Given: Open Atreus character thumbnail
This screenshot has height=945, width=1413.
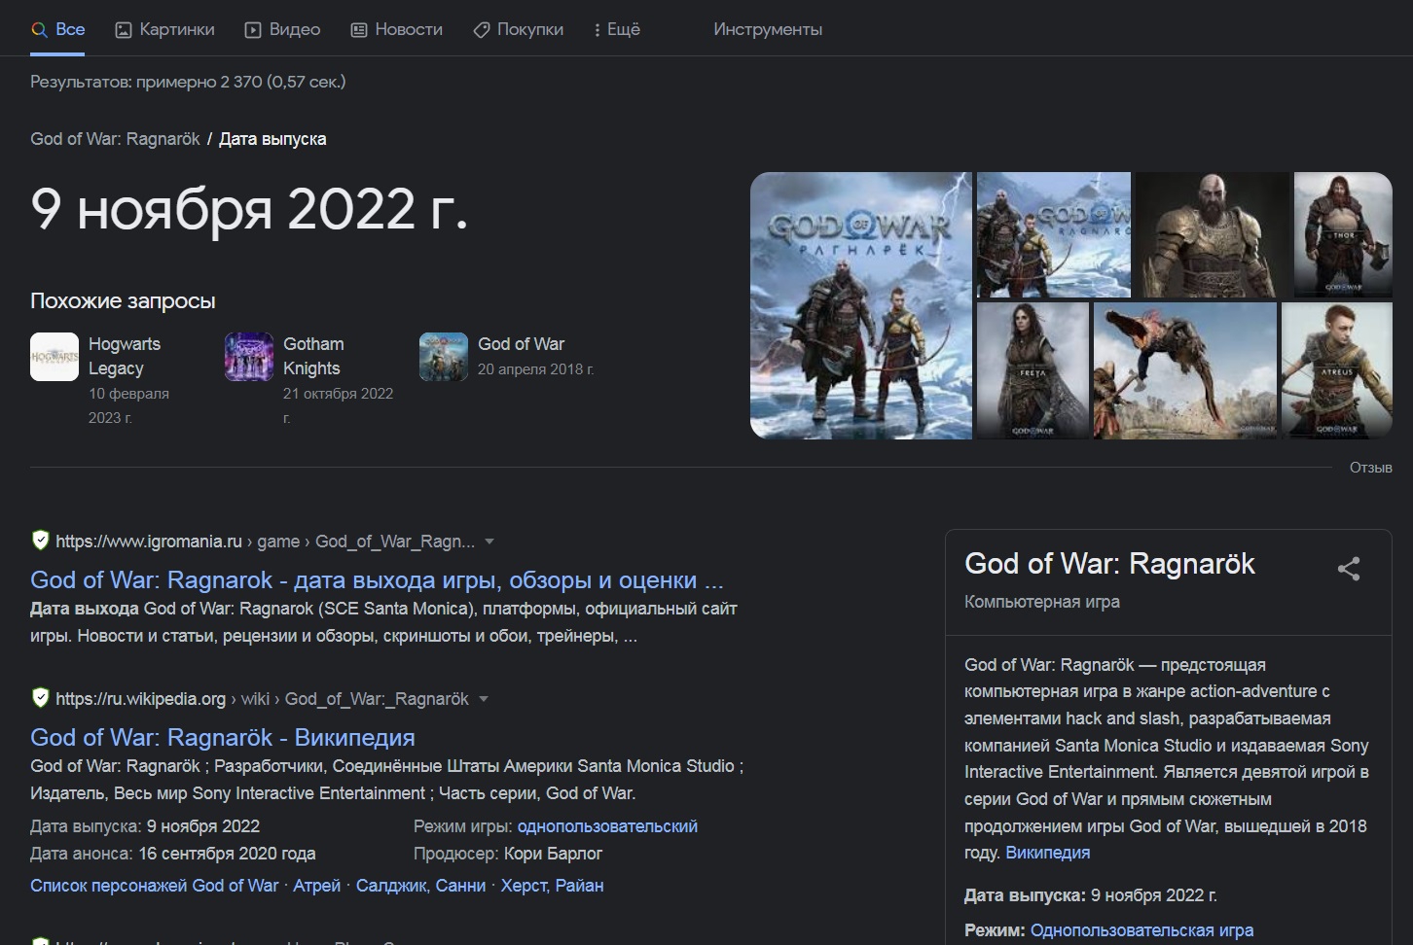Looking at the screenshot, I should point(1337,370).
